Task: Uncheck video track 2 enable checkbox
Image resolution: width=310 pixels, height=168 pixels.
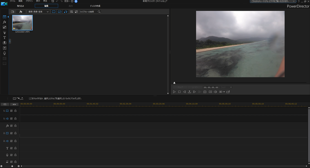Action: (x=11, y=133)
